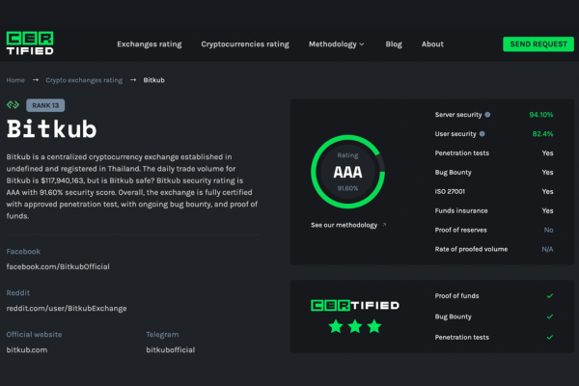Viewport: 579px width, 386px height.
Task: Show User security info tooltip icon
Action: pyautogui.click(x=482, y=134)
